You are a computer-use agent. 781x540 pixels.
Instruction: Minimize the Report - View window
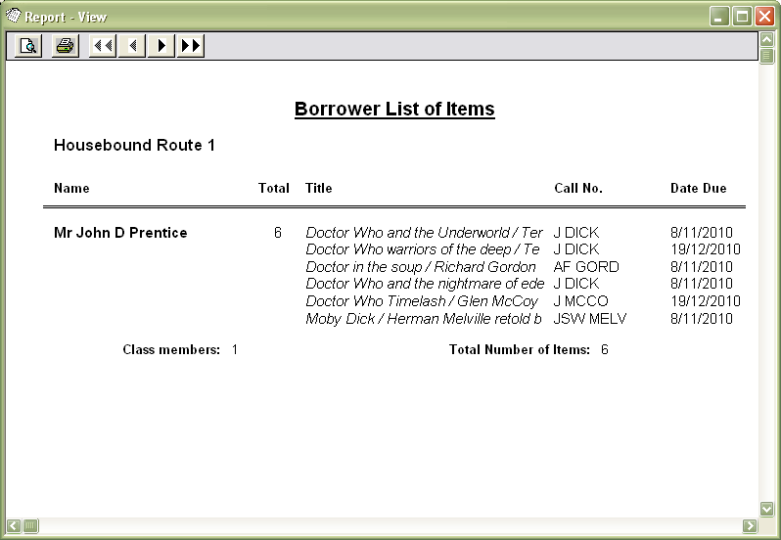pos(719,17)
